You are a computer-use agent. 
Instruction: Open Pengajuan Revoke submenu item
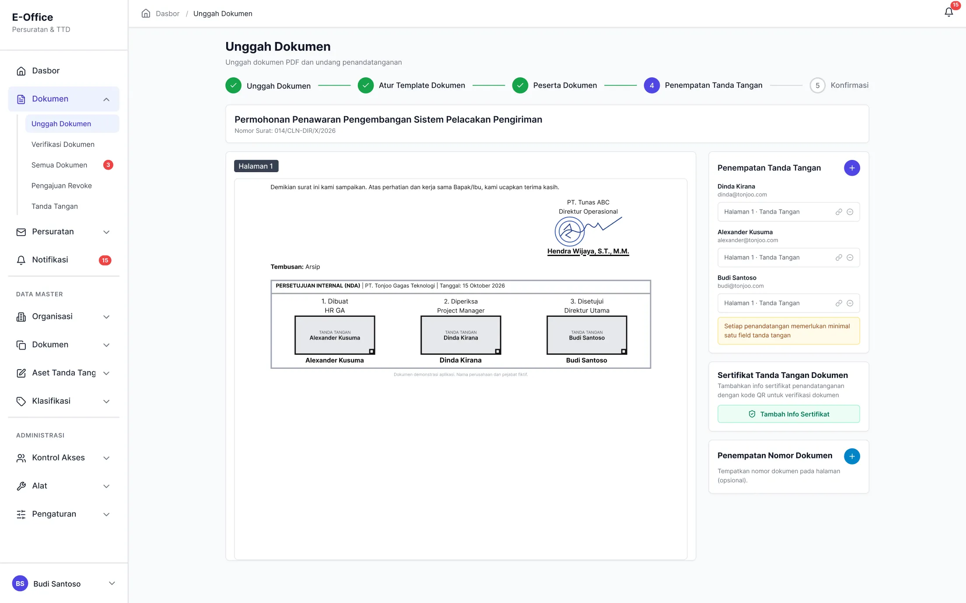[72, 186]
